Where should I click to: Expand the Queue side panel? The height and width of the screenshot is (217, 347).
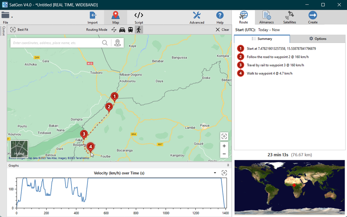click(x=3, y=31)
